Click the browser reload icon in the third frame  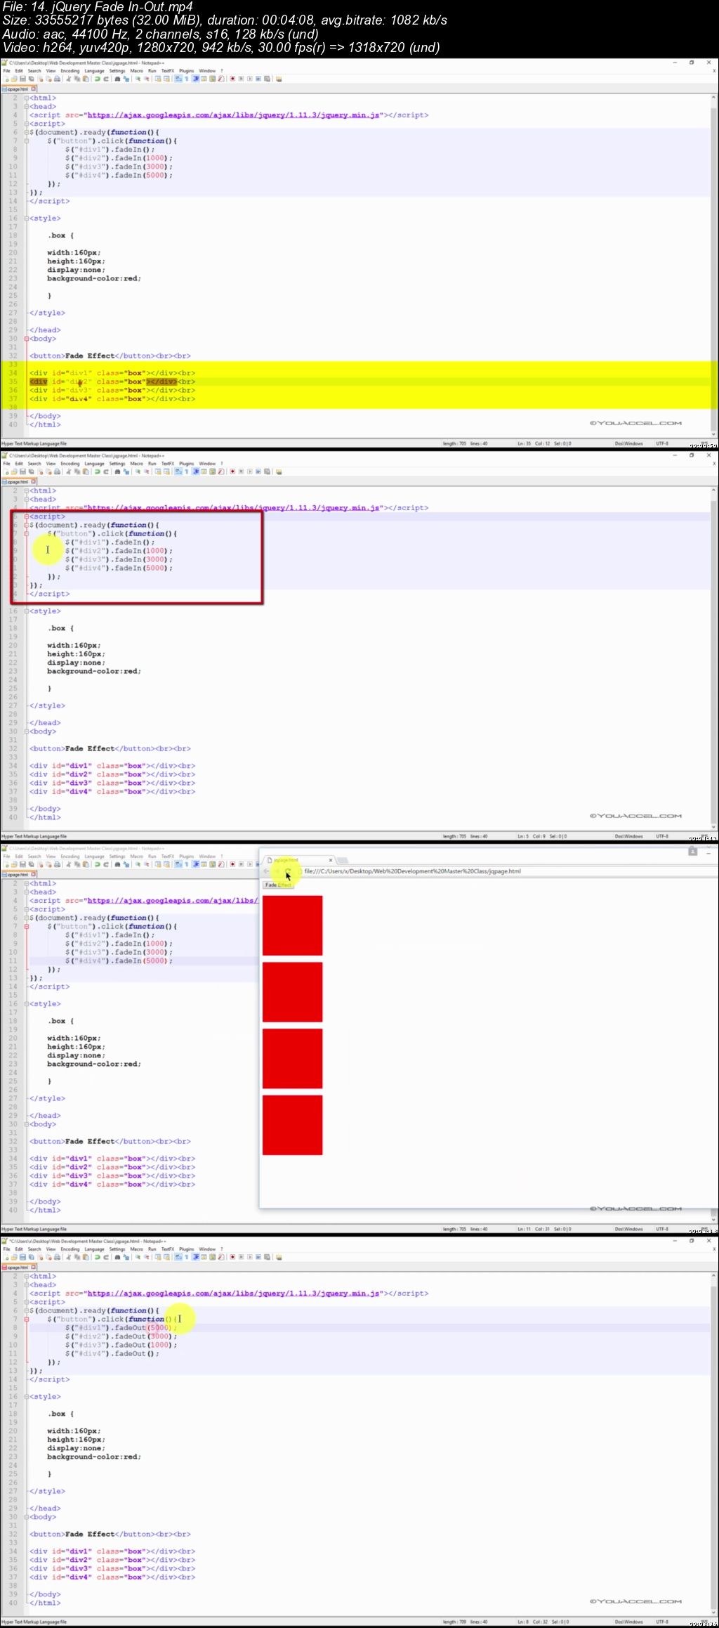pos(288,871)
